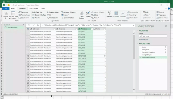Image resolution: width=173 pixels, height=99 pixels.
Task: Expand the formula bar chevron
Action: click(x=134, y=25)
